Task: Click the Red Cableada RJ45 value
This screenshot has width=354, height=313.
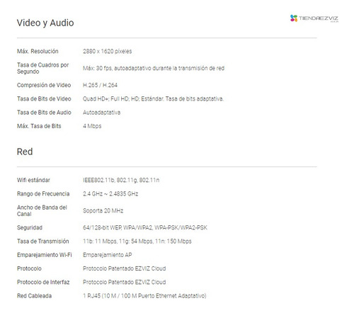Action: pyautogui.click(x=144, y=296)
